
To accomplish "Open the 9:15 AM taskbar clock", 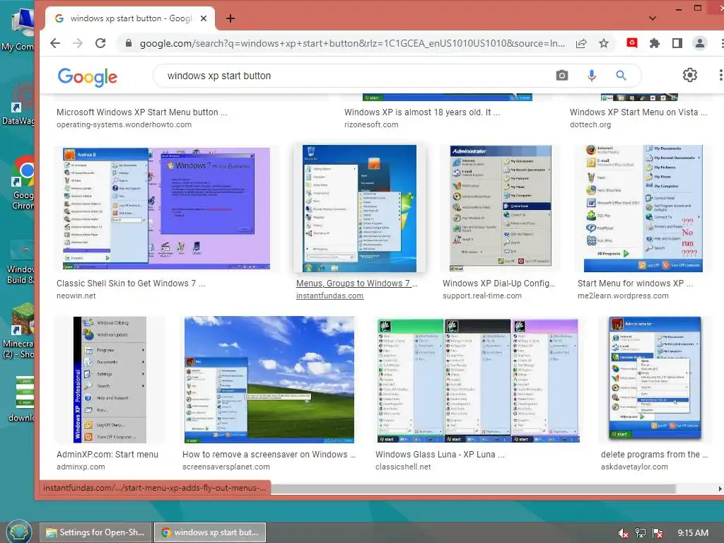I will 693,533.
